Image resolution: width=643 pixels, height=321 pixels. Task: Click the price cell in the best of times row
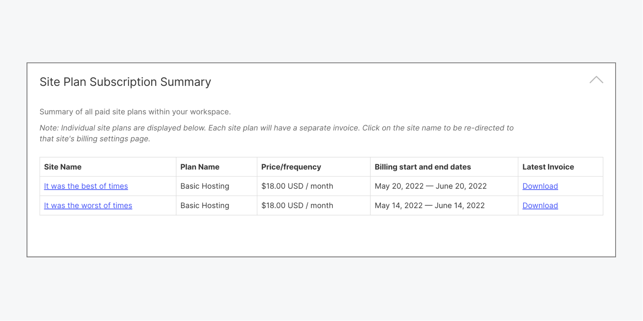pos(297,186)
